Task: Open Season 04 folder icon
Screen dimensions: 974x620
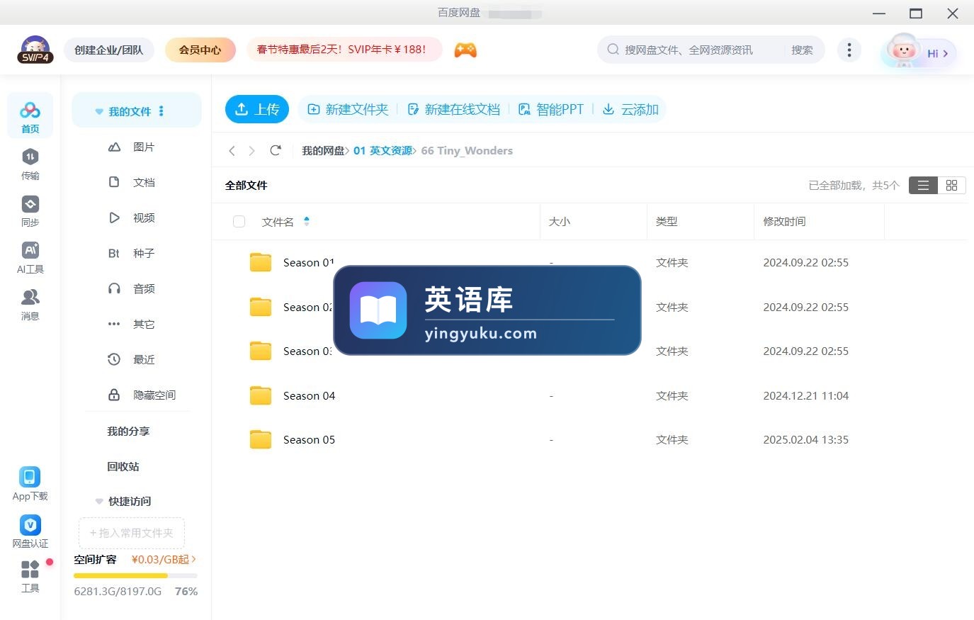Action: [x=261, y=395]
